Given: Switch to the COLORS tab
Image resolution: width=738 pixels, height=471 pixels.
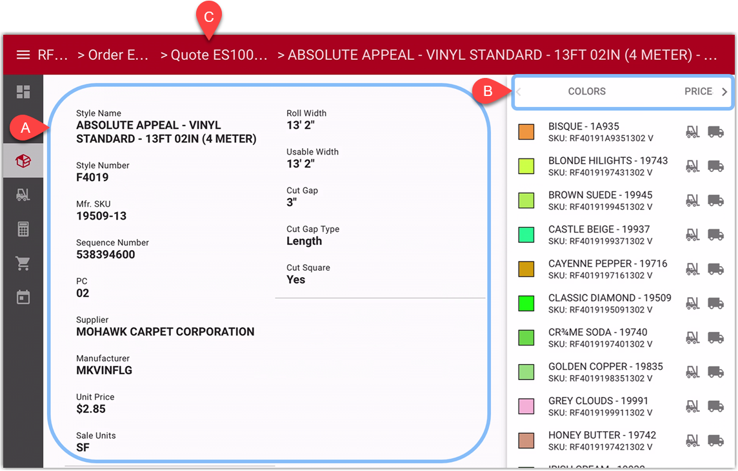Looking at the screenshot, I should click(587, 91).
